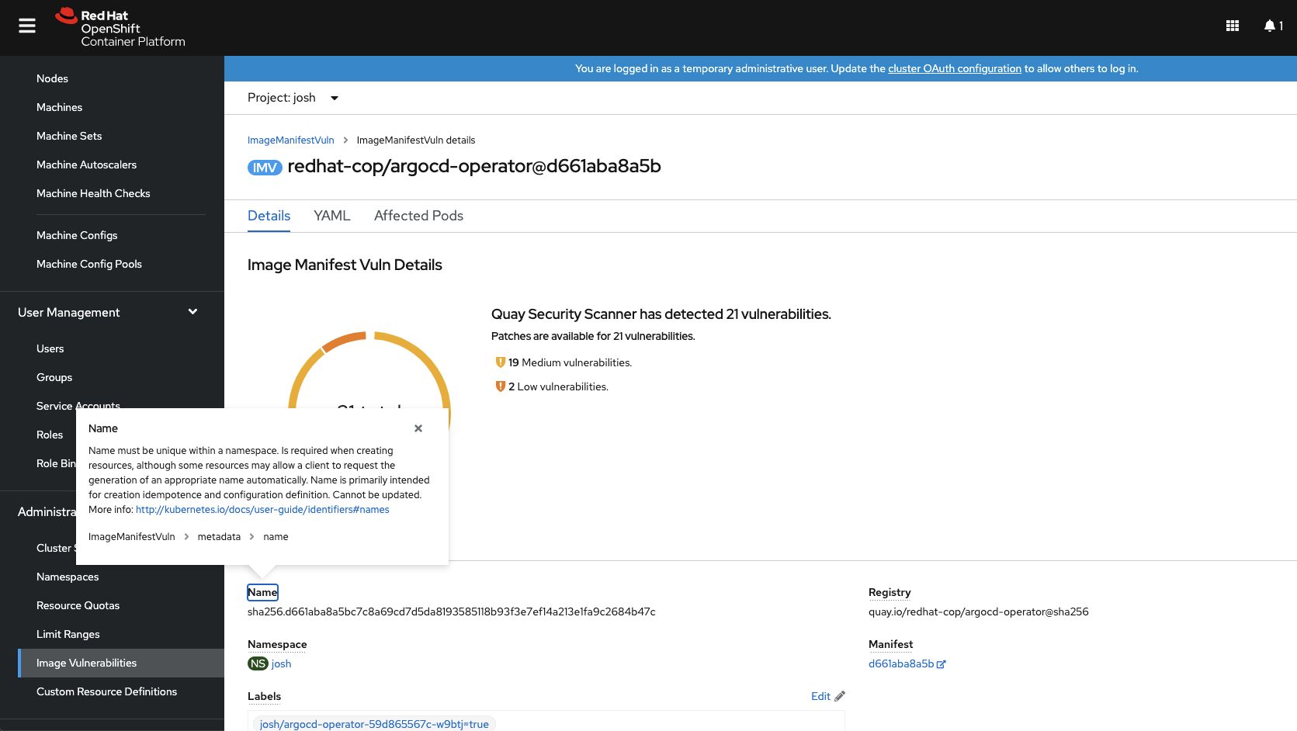Click the Red Hat OpenShift logo

point(120,28)
